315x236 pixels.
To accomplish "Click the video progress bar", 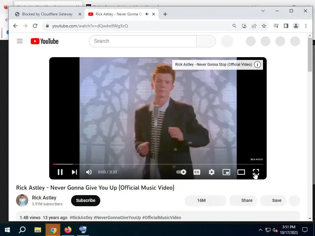I will [158, 164].
